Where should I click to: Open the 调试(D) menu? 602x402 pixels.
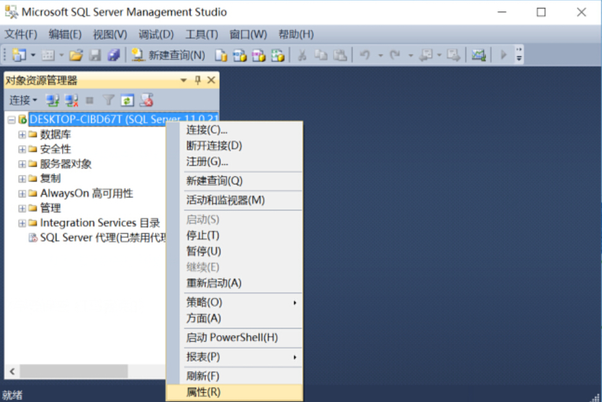pos(156,35)
